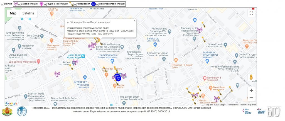
Task: Toggle the Мониторингови станции checkbox
Action: tap(97, 4)
